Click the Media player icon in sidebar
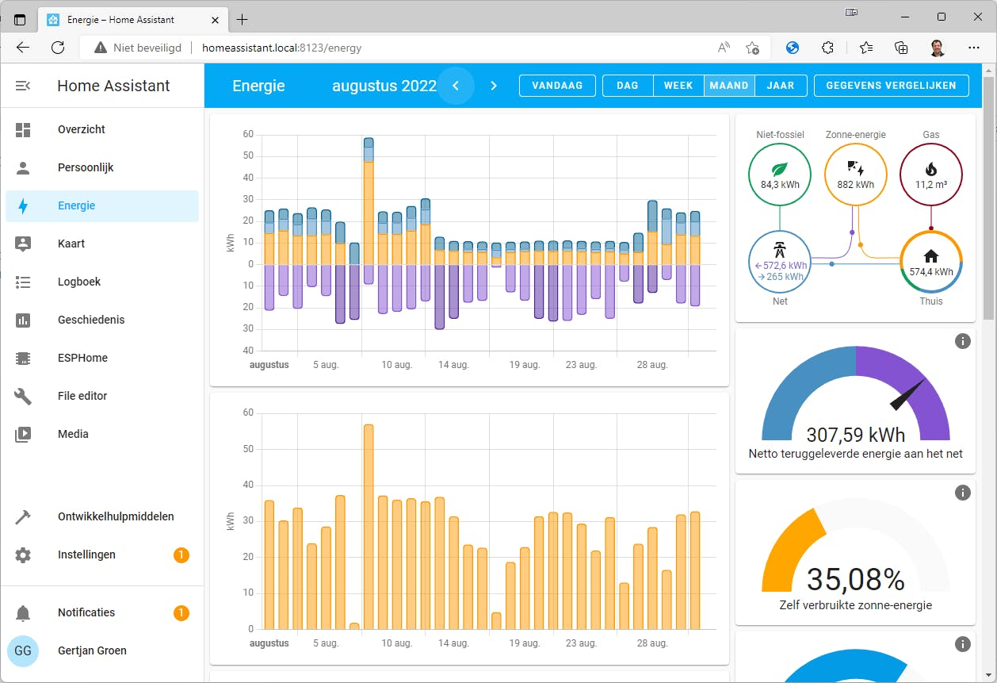The image size is (997, 683). pos(23,434)
